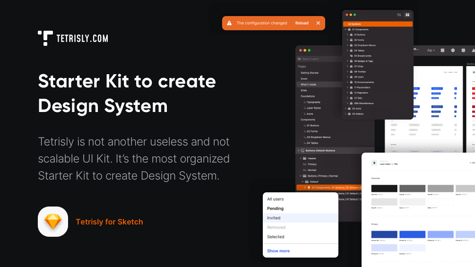The image size is (475, 267).
Task: Click the Search Layers field
Action: [320, 59]
